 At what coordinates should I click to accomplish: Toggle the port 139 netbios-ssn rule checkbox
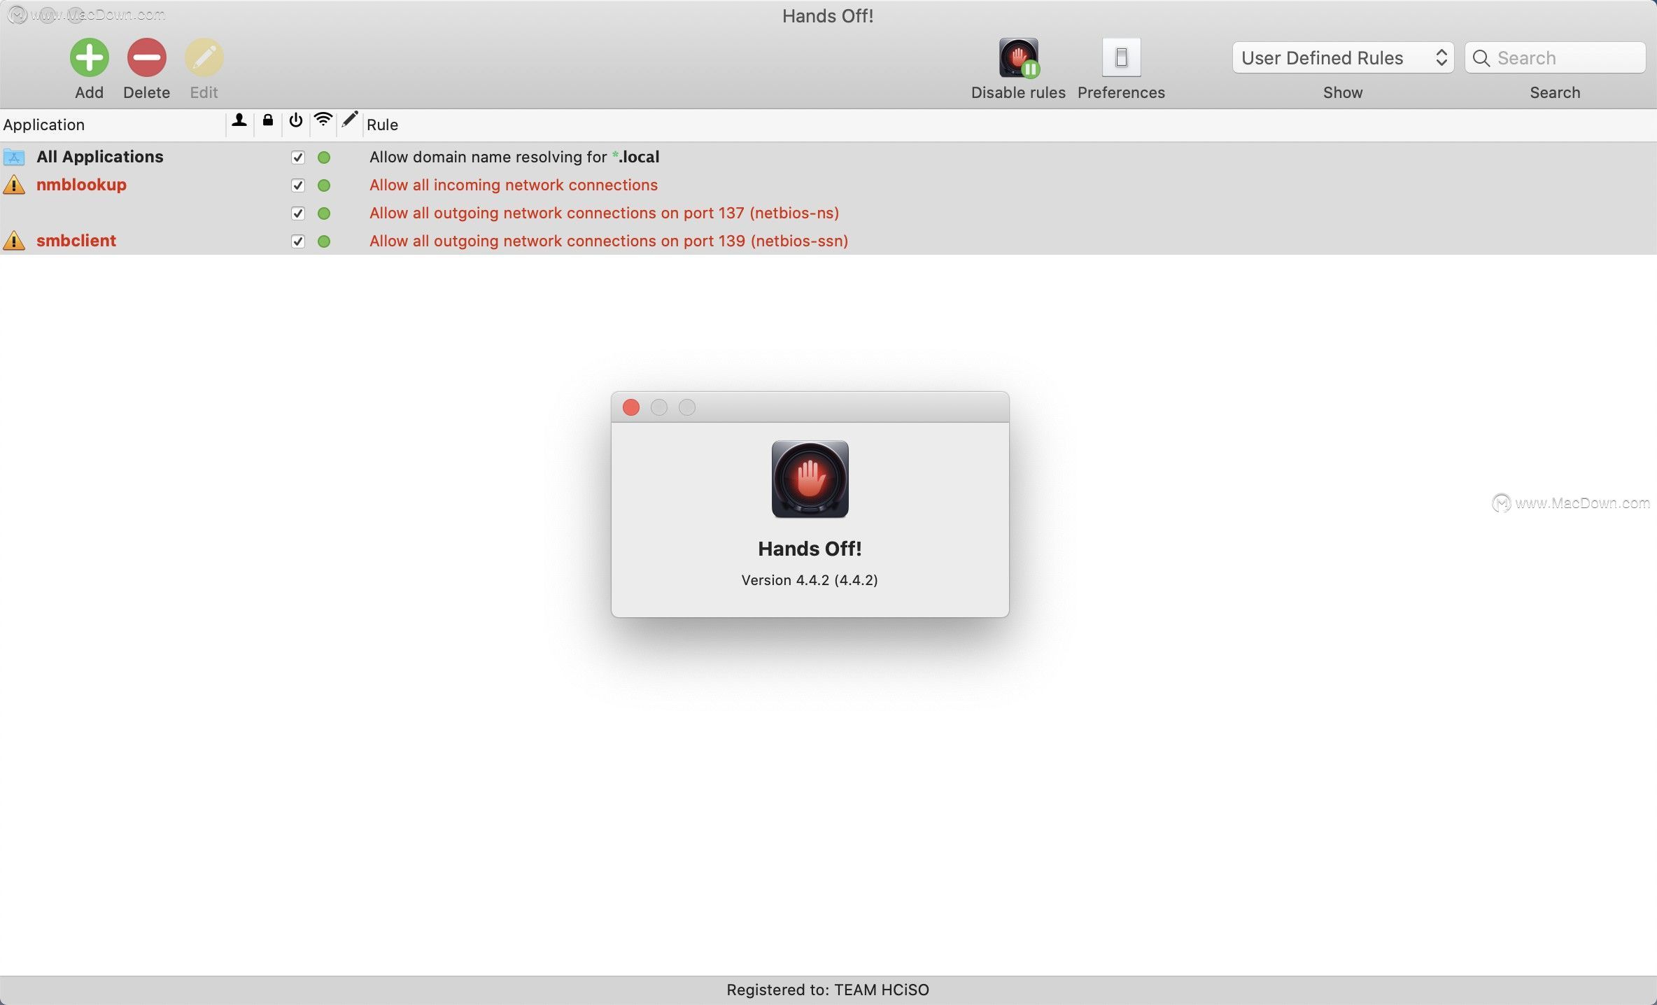tap(298, 241)
